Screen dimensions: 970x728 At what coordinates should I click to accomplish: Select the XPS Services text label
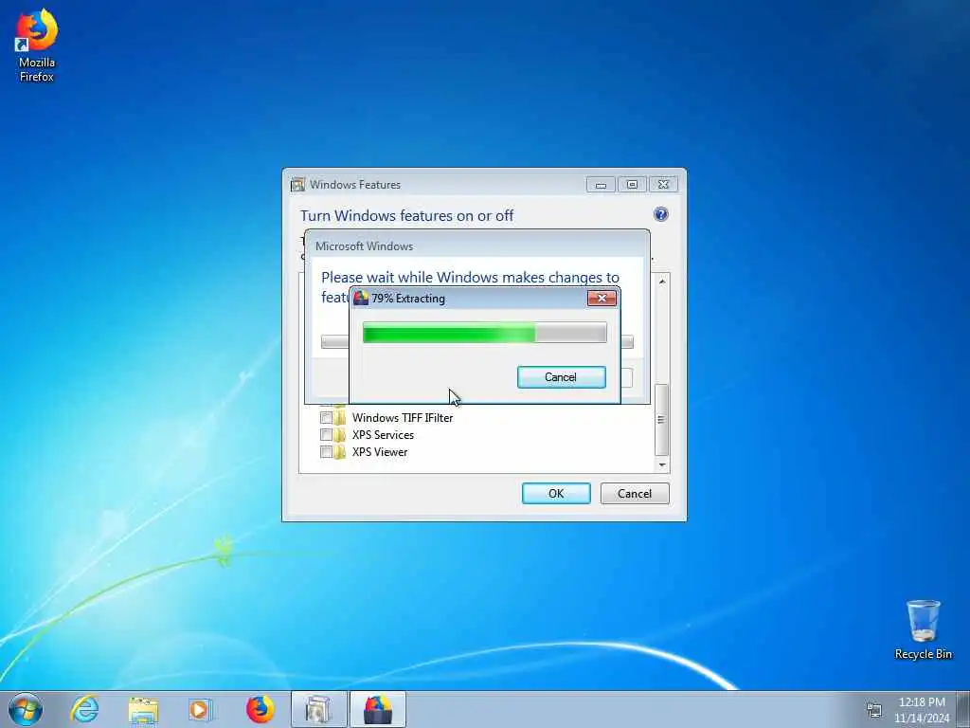[x=383, y=434]
